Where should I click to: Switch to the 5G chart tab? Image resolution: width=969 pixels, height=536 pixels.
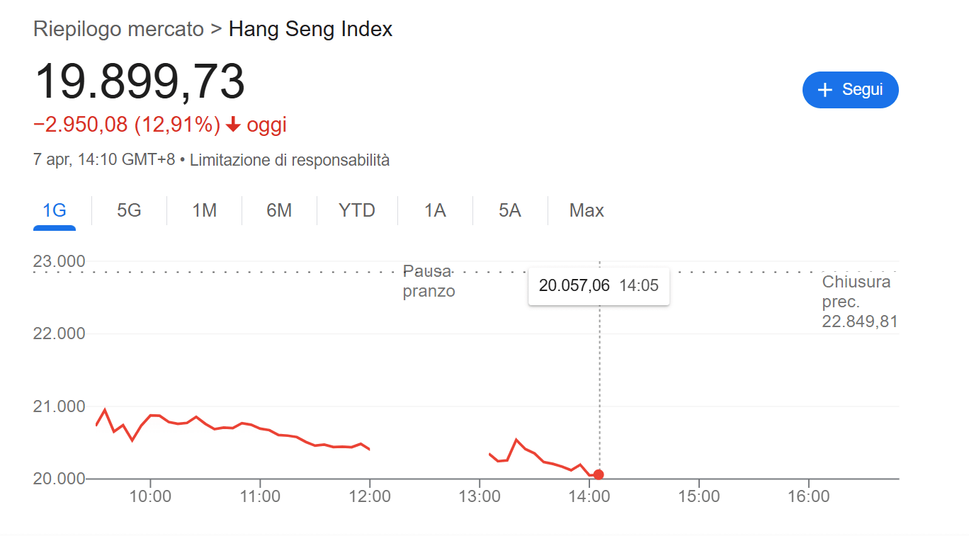tap(129, 210)
